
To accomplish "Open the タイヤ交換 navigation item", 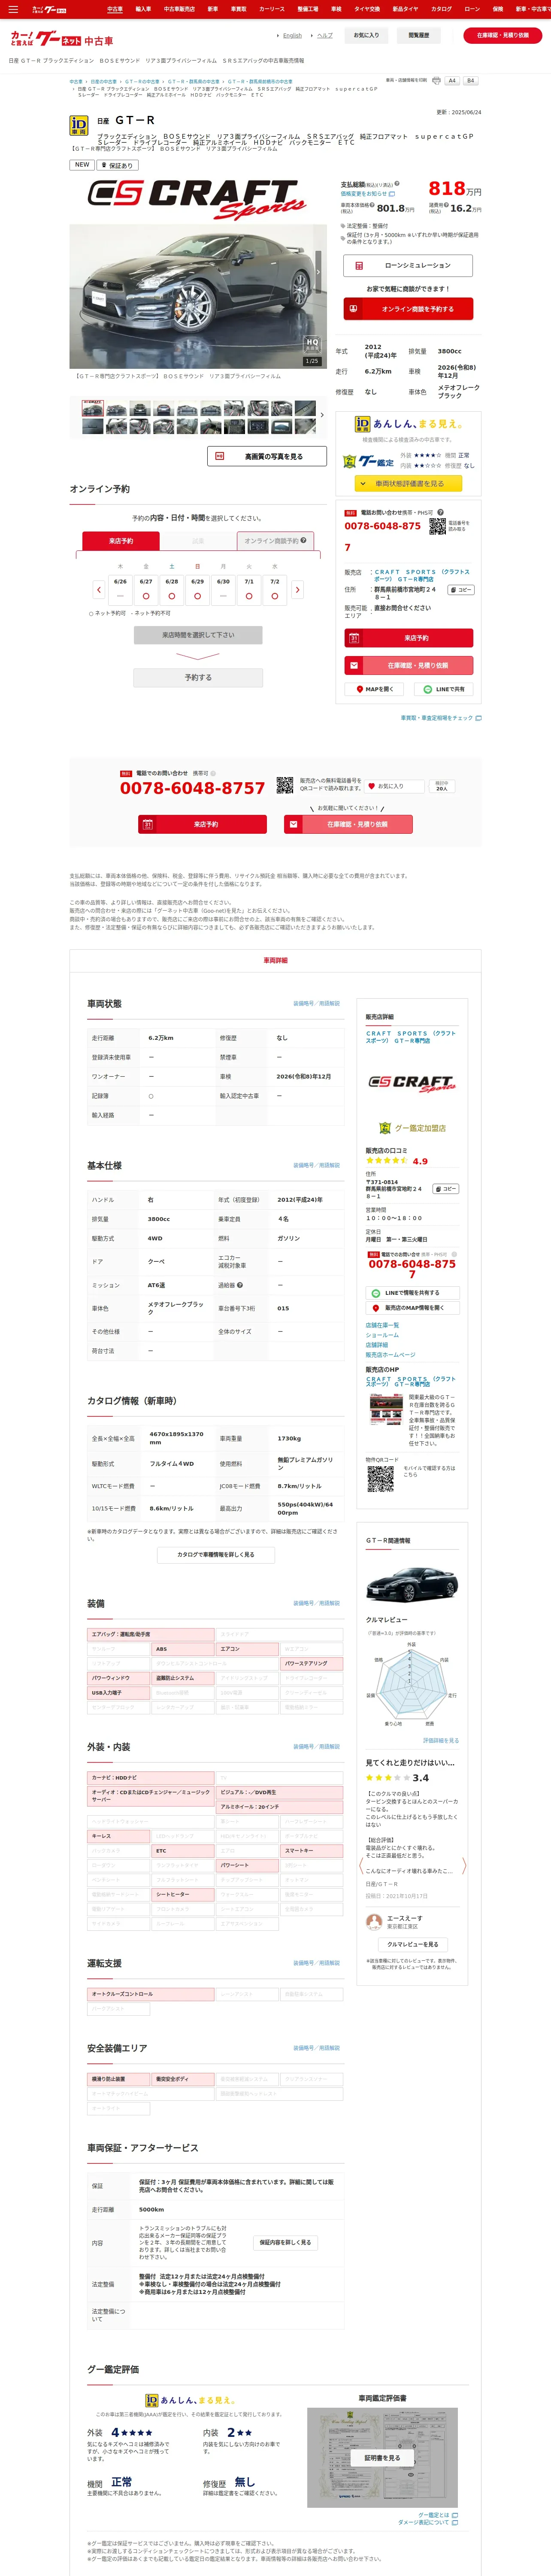I will tap(367, 9).
